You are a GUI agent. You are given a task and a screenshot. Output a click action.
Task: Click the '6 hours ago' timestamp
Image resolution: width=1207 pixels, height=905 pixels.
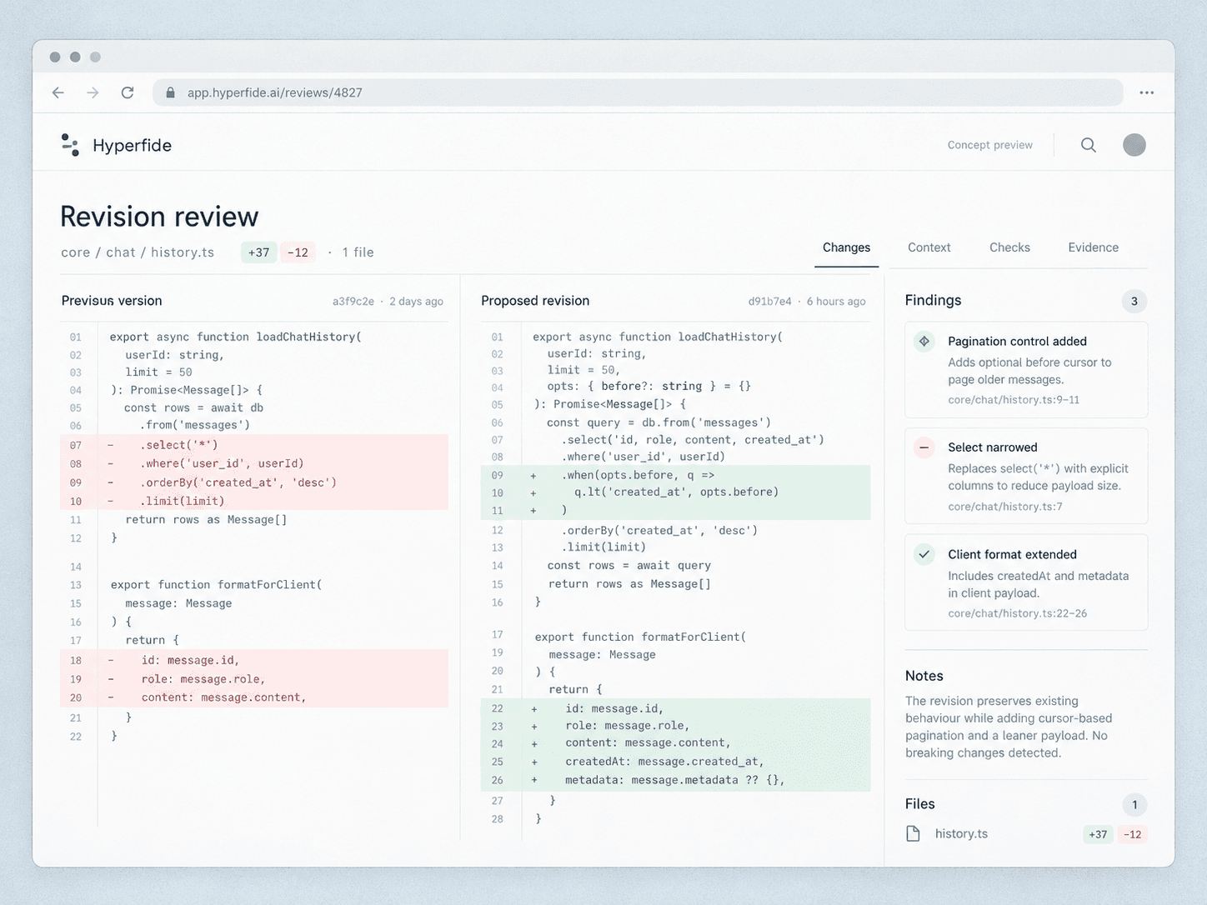(836, 302)
